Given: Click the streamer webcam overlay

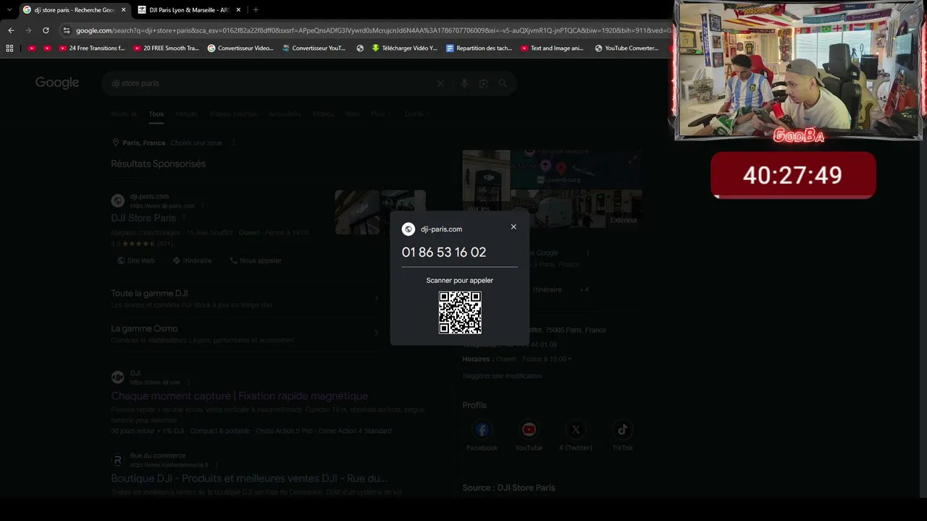Looking at the screenshot, I should point(799,70).
